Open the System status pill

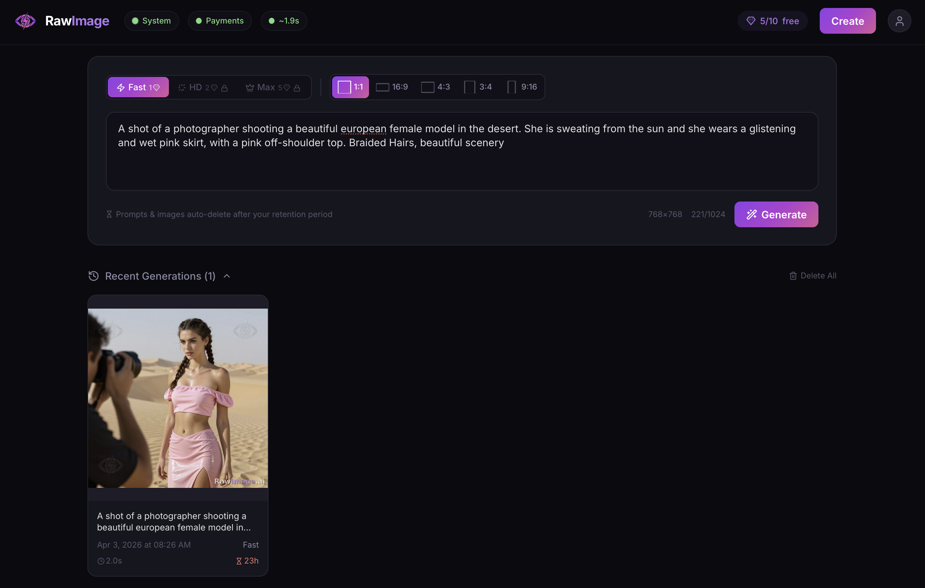151,21
